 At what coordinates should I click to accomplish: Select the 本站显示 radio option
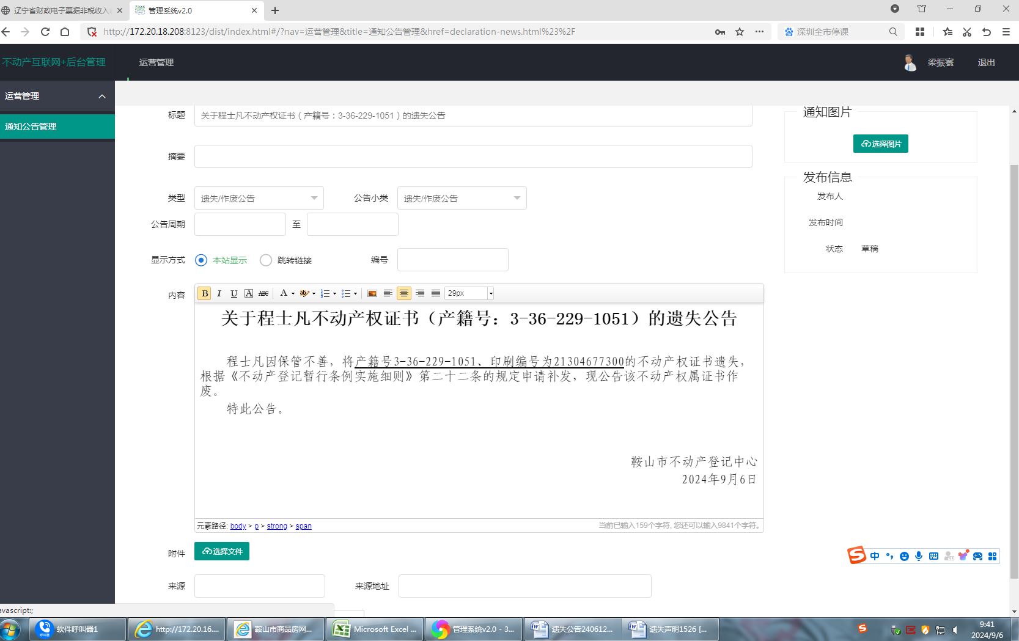[x=201, y=260]
